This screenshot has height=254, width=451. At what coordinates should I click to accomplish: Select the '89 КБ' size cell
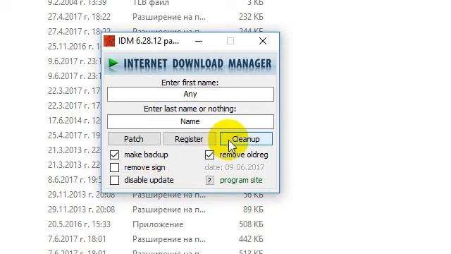point(253,210)
